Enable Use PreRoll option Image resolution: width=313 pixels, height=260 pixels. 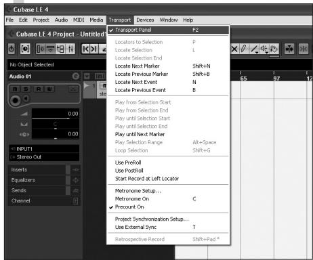tap(168, 162)
